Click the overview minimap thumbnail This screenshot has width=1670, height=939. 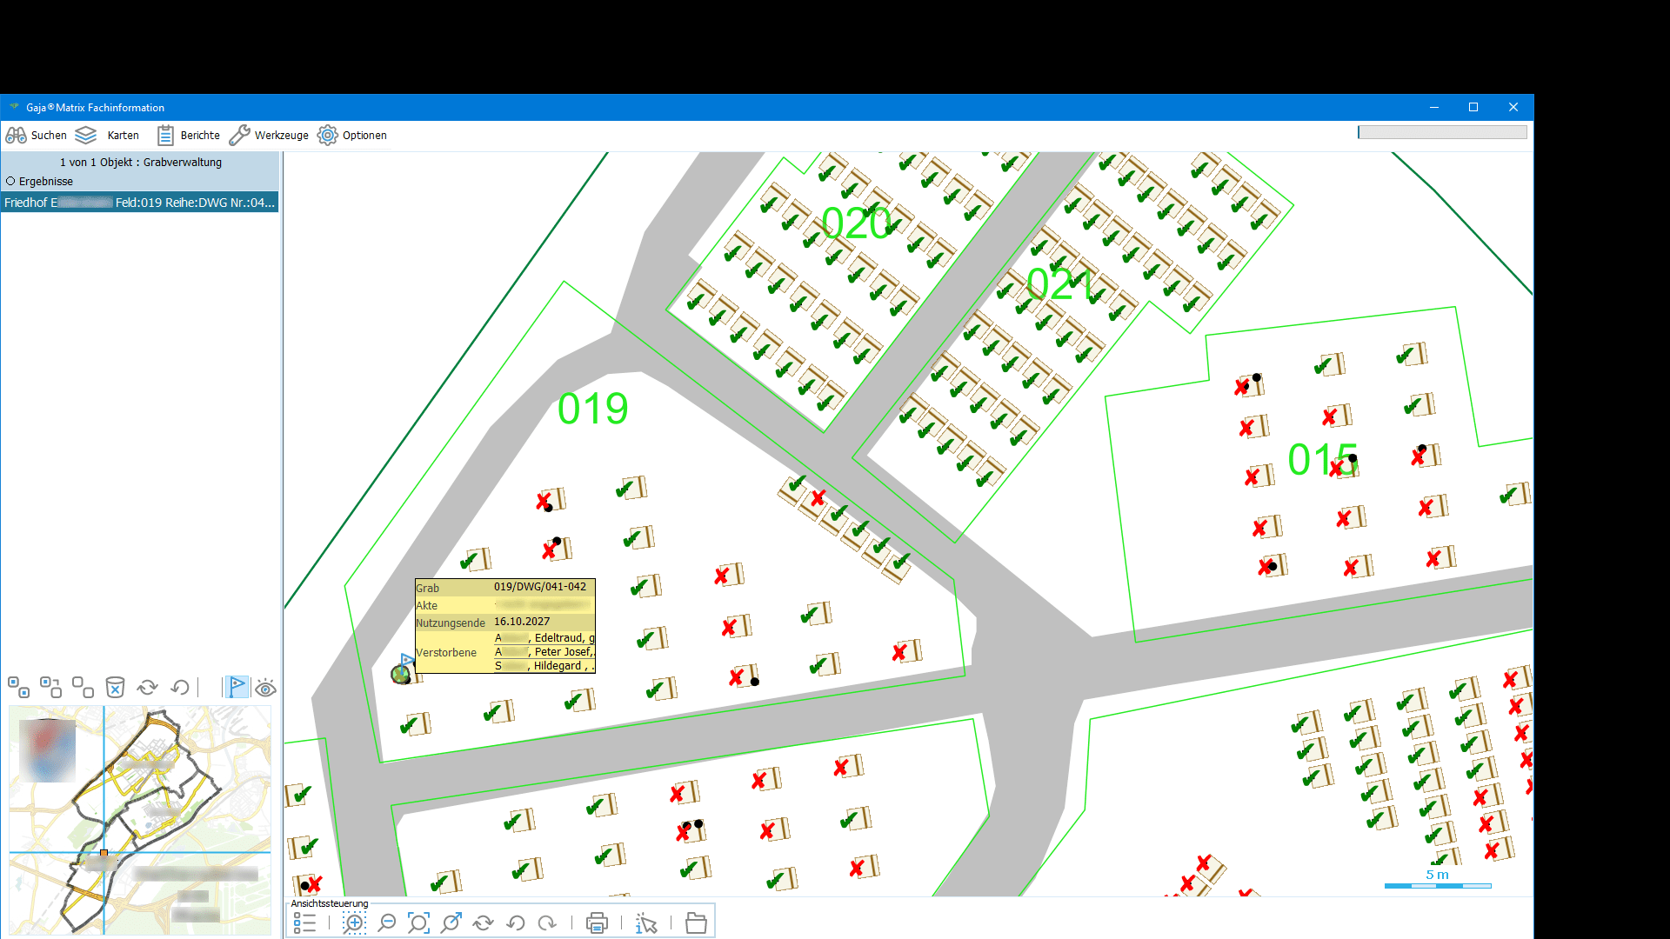click(139, 820)
